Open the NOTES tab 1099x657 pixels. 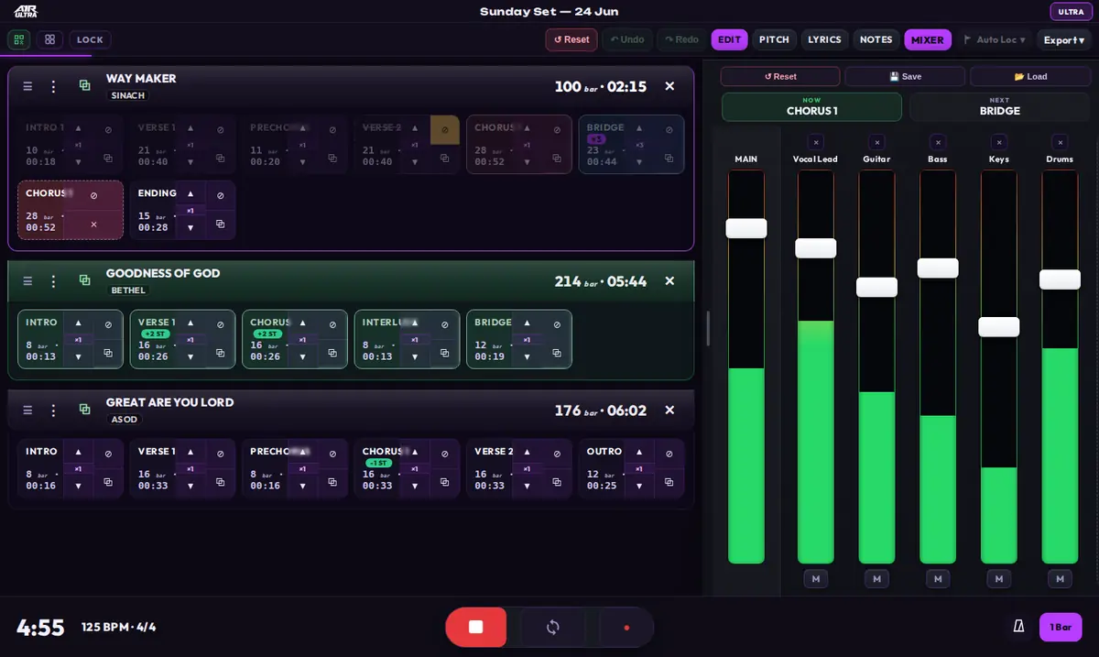[876, 39]
